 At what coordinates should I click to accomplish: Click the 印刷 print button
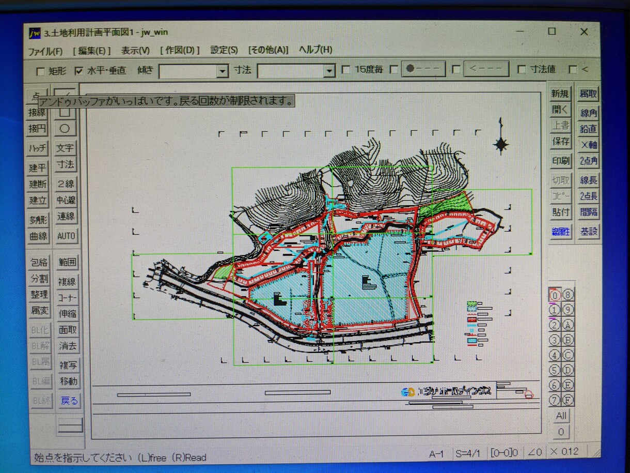561,160
